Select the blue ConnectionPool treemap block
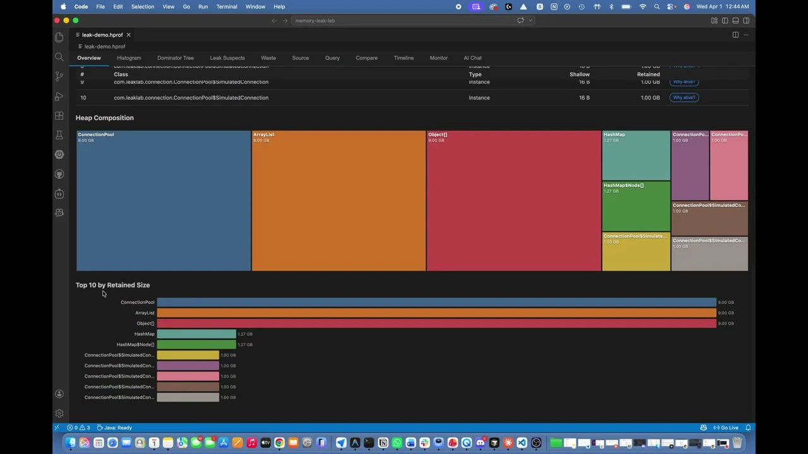This screenshot has width=808, height=454. point(163,201)
